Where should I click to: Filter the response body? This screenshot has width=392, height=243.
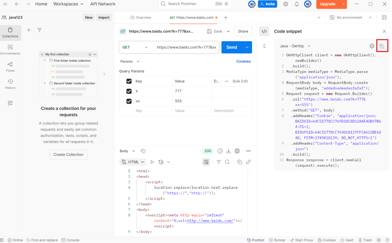[219, 162]
